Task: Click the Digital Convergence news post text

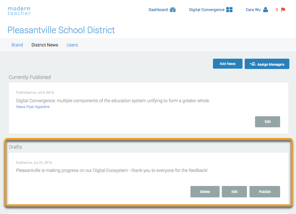Action: [113, 101]
